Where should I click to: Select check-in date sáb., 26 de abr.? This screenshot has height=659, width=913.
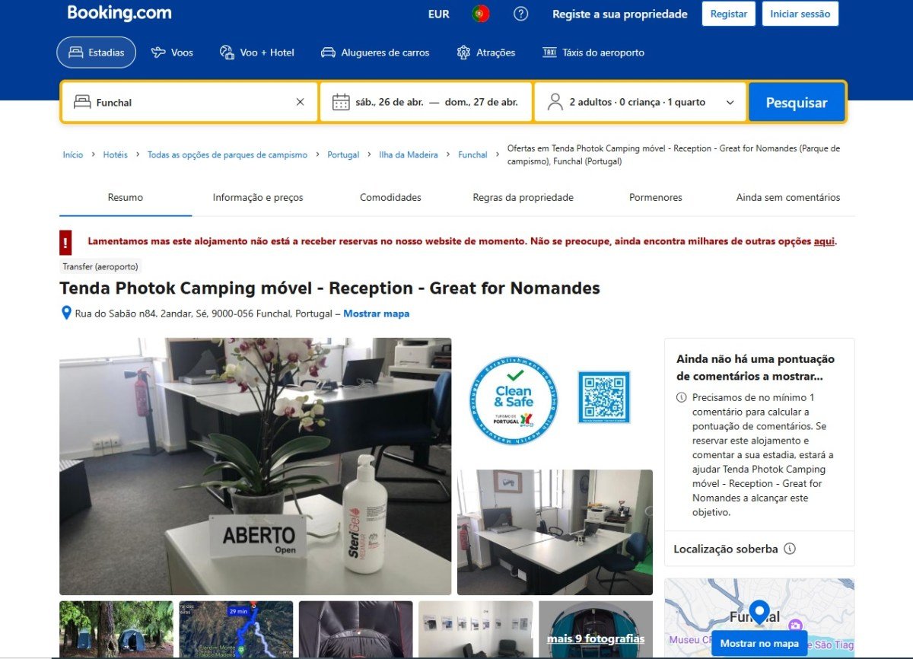point(388,102)
